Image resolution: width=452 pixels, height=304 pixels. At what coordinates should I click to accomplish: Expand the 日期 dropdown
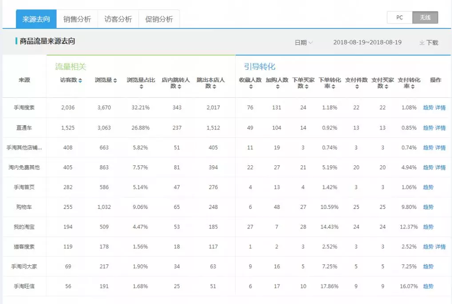(304, 43)
